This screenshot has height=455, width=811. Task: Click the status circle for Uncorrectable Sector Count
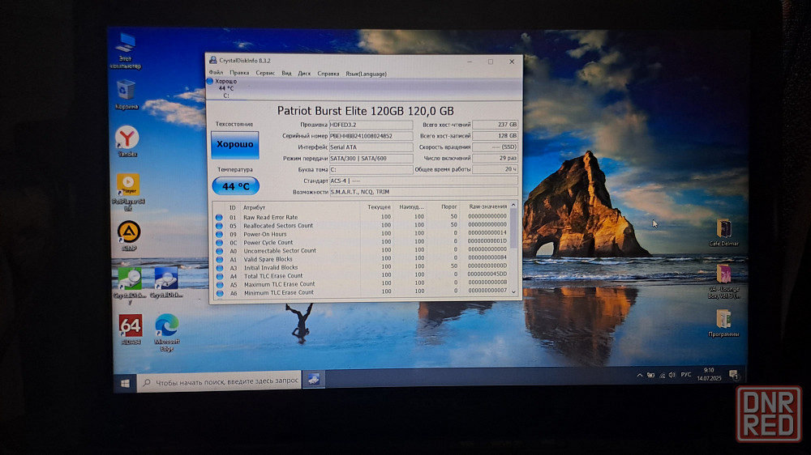[x=219, y=251]
